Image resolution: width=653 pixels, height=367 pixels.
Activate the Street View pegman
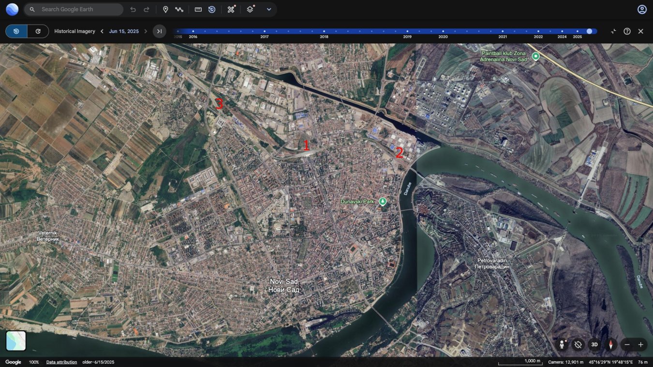[x=562, y=345]
